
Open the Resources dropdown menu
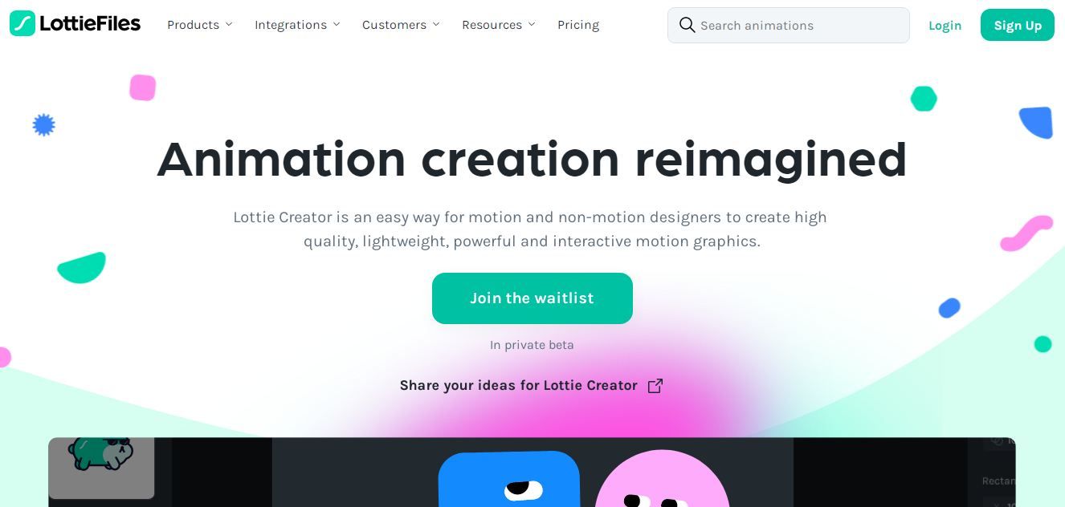click(498, 25)
